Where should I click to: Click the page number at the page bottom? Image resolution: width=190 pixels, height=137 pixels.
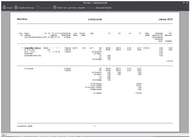coord(95,126)
